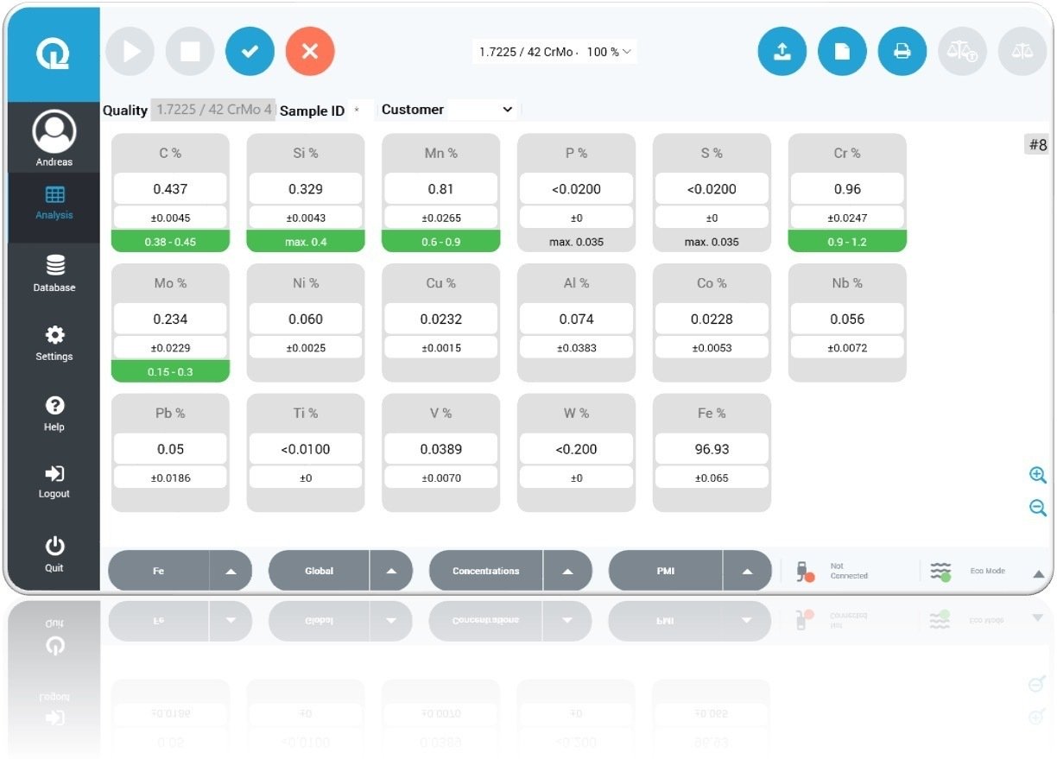This screenshot has width=1057, height=759.
Task: Select the Co % value 0.0228
Action: tap(712, 319)
